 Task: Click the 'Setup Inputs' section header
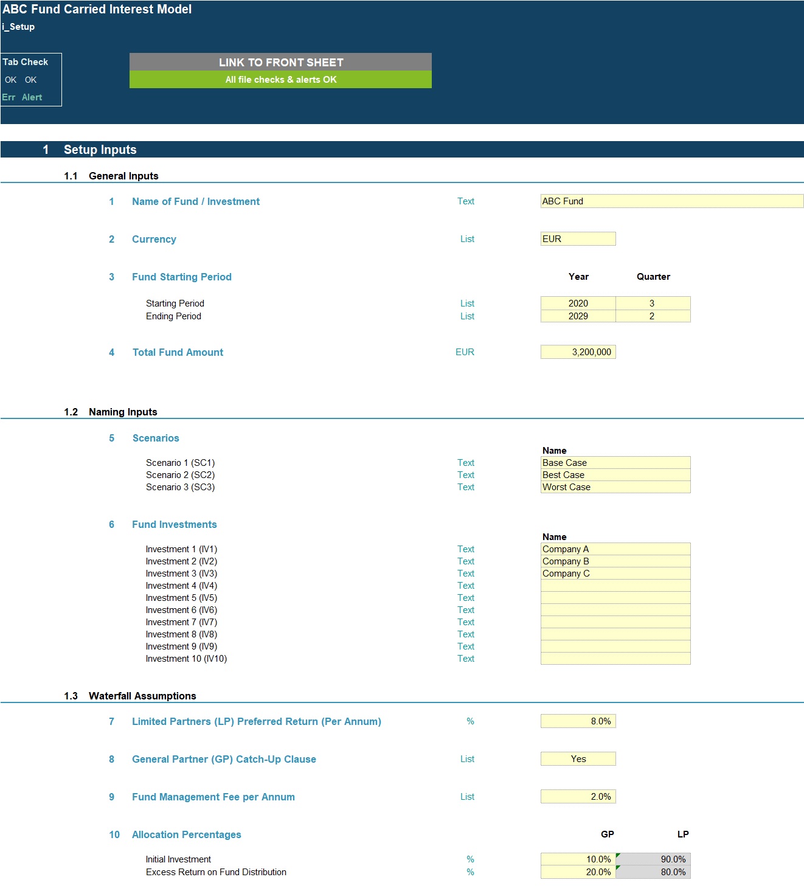click(100, 150)
